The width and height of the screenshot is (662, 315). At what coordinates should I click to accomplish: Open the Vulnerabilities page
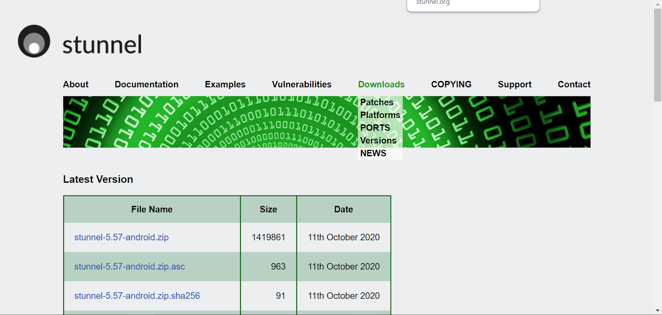302,84
